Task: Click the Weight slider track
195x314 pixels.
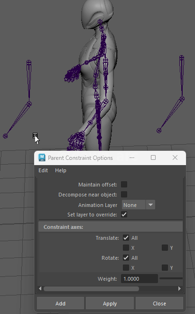Action: pos(171,278)
